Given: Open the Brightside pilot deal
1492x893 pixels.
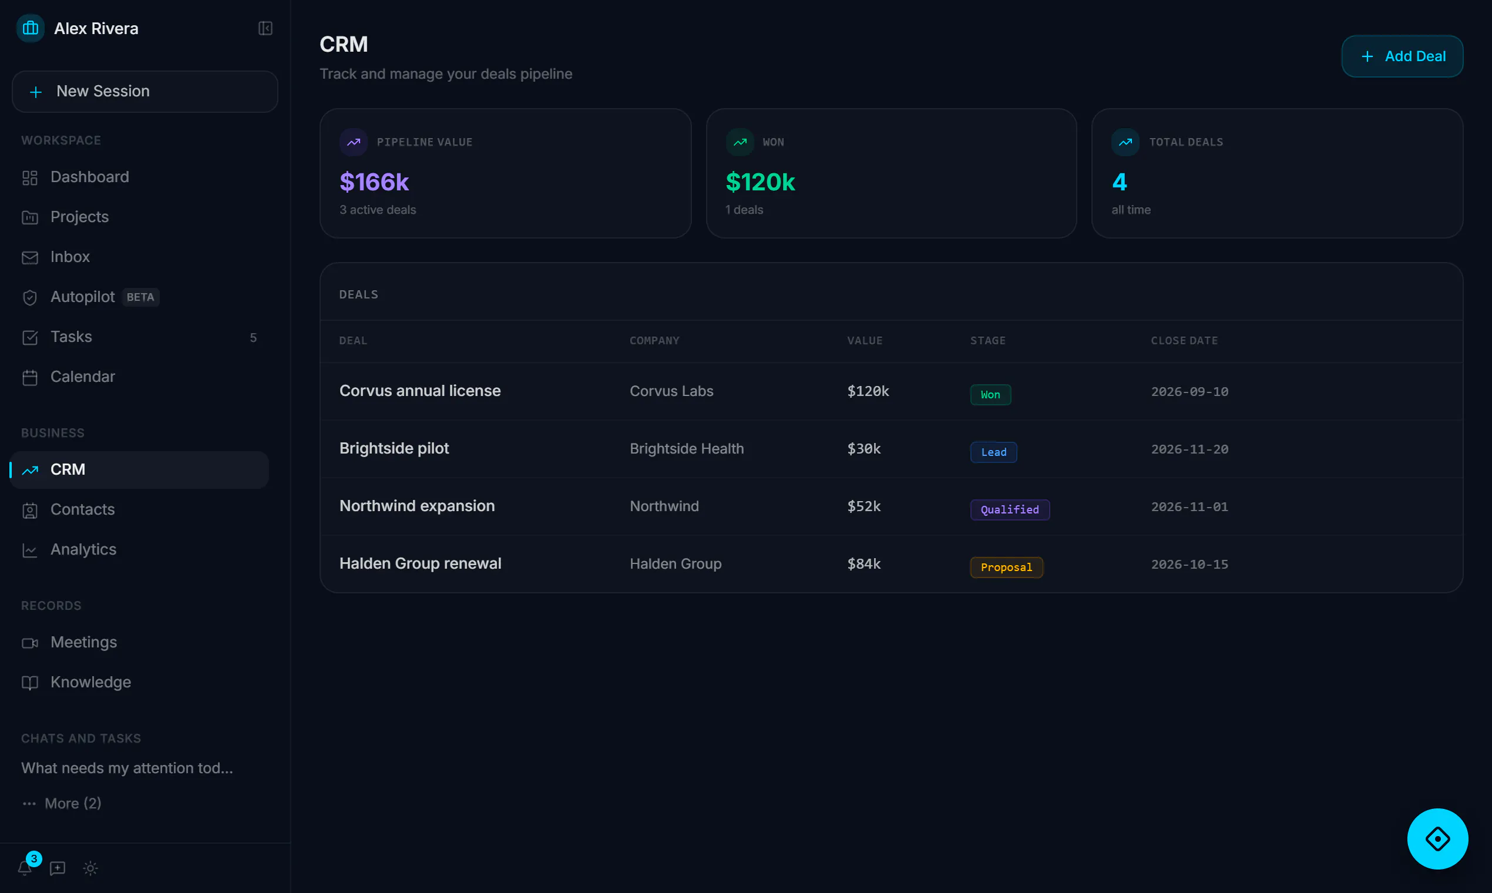Looking at the screenshot, I should 394,448.
